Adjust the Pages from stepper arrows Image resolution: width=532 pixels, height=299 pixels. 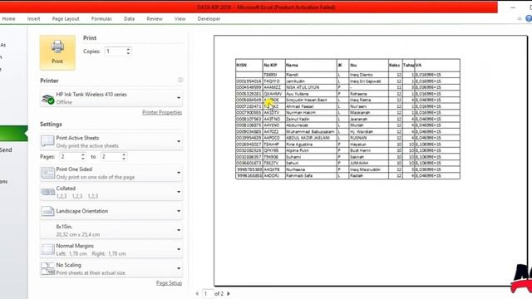(83, 157)
